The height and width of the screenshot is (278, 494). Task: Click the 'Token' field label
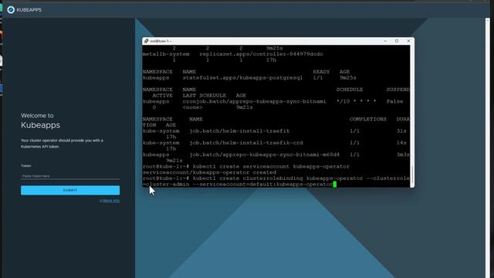26,165
